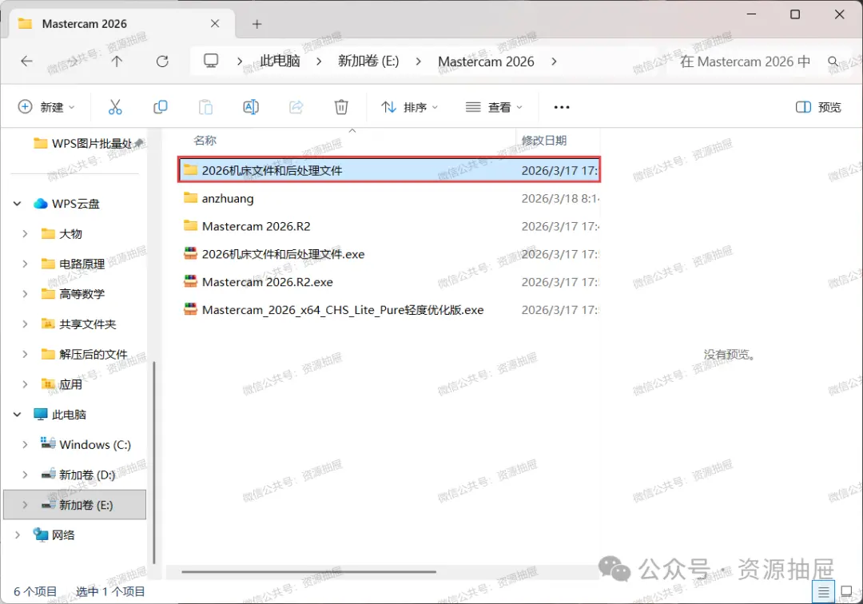Click the Refresh icon near address bar
The height and width of the screenshot is (604, 863).
tap(162, 61)
